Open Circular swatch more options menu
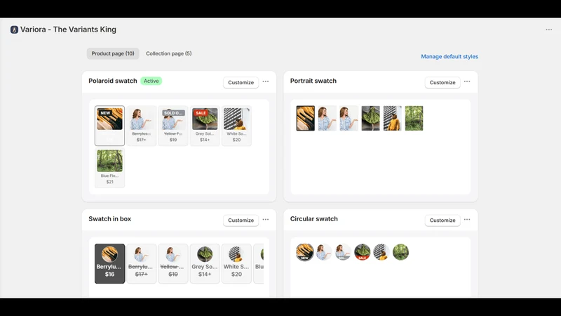The image size is (561, 316). point(467,220)
